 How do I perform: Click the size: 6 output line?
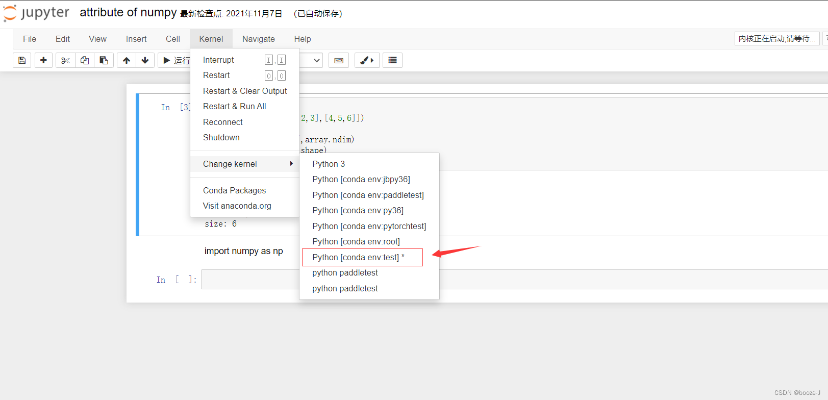[x=221, y=224]
